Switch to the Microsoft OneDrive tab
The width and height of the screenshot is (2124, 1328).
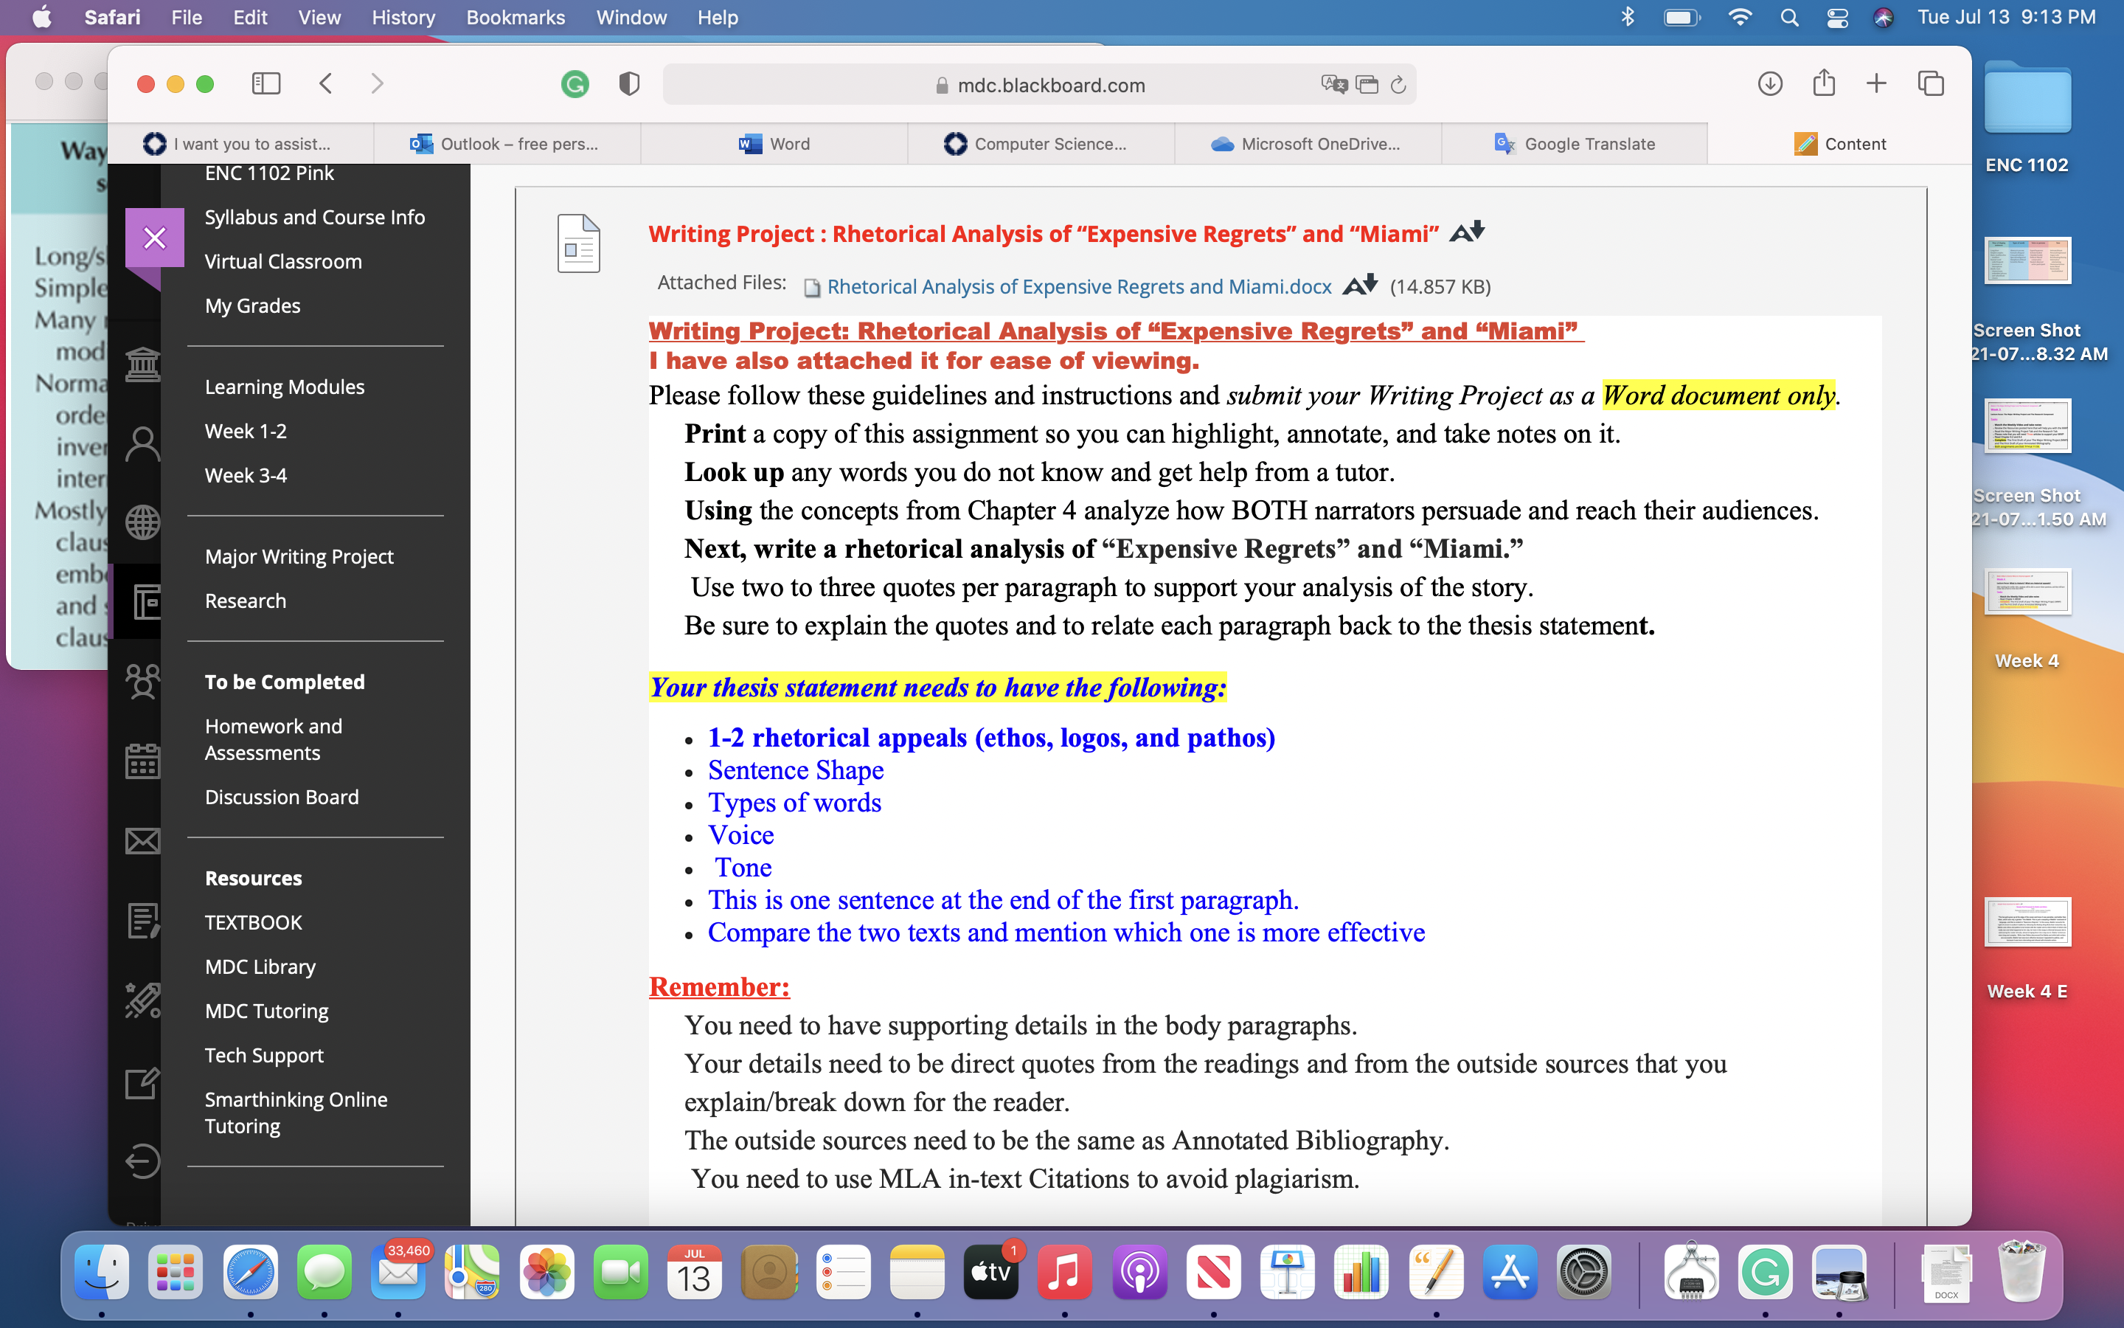pyautogui.click(x=1308, y=143)
